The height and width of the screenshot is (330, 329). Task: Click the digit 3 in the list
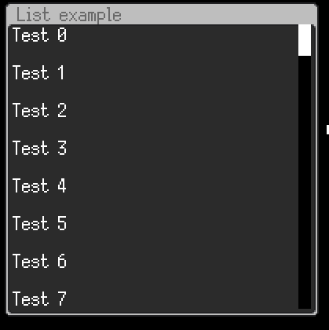tap(62, 148)
